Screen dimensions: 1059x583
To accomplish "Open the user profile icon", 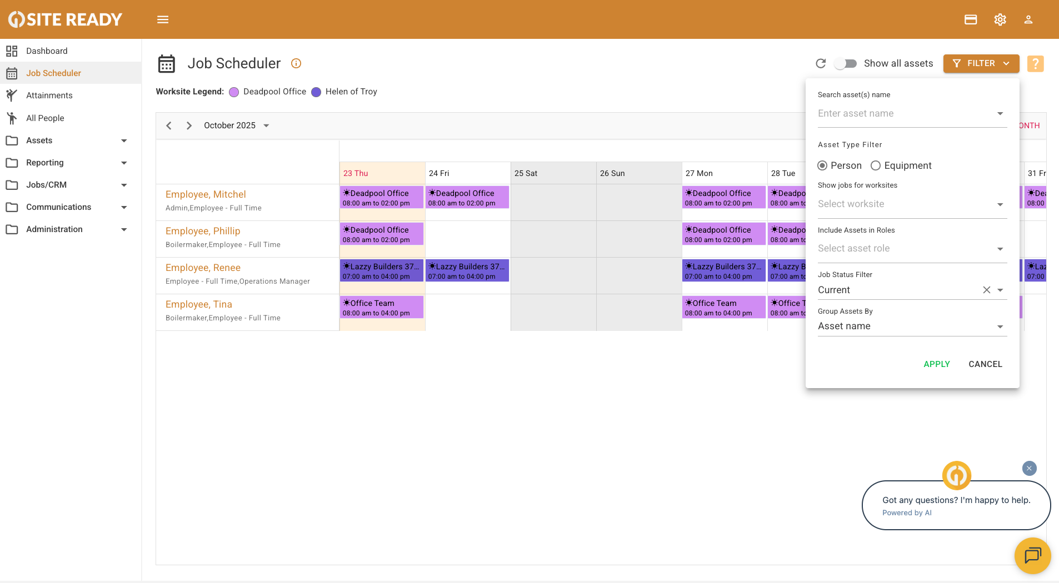I will 1028,19.
